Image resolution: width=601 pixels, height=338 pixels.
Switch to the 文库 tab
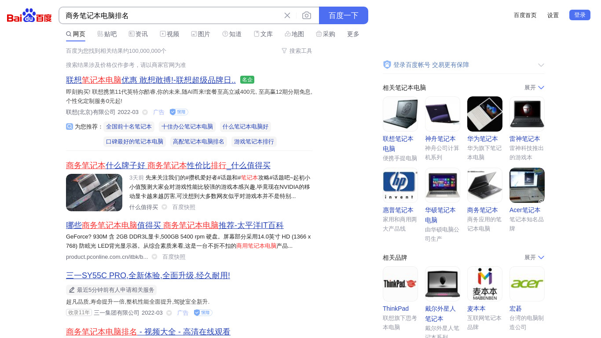263,34
